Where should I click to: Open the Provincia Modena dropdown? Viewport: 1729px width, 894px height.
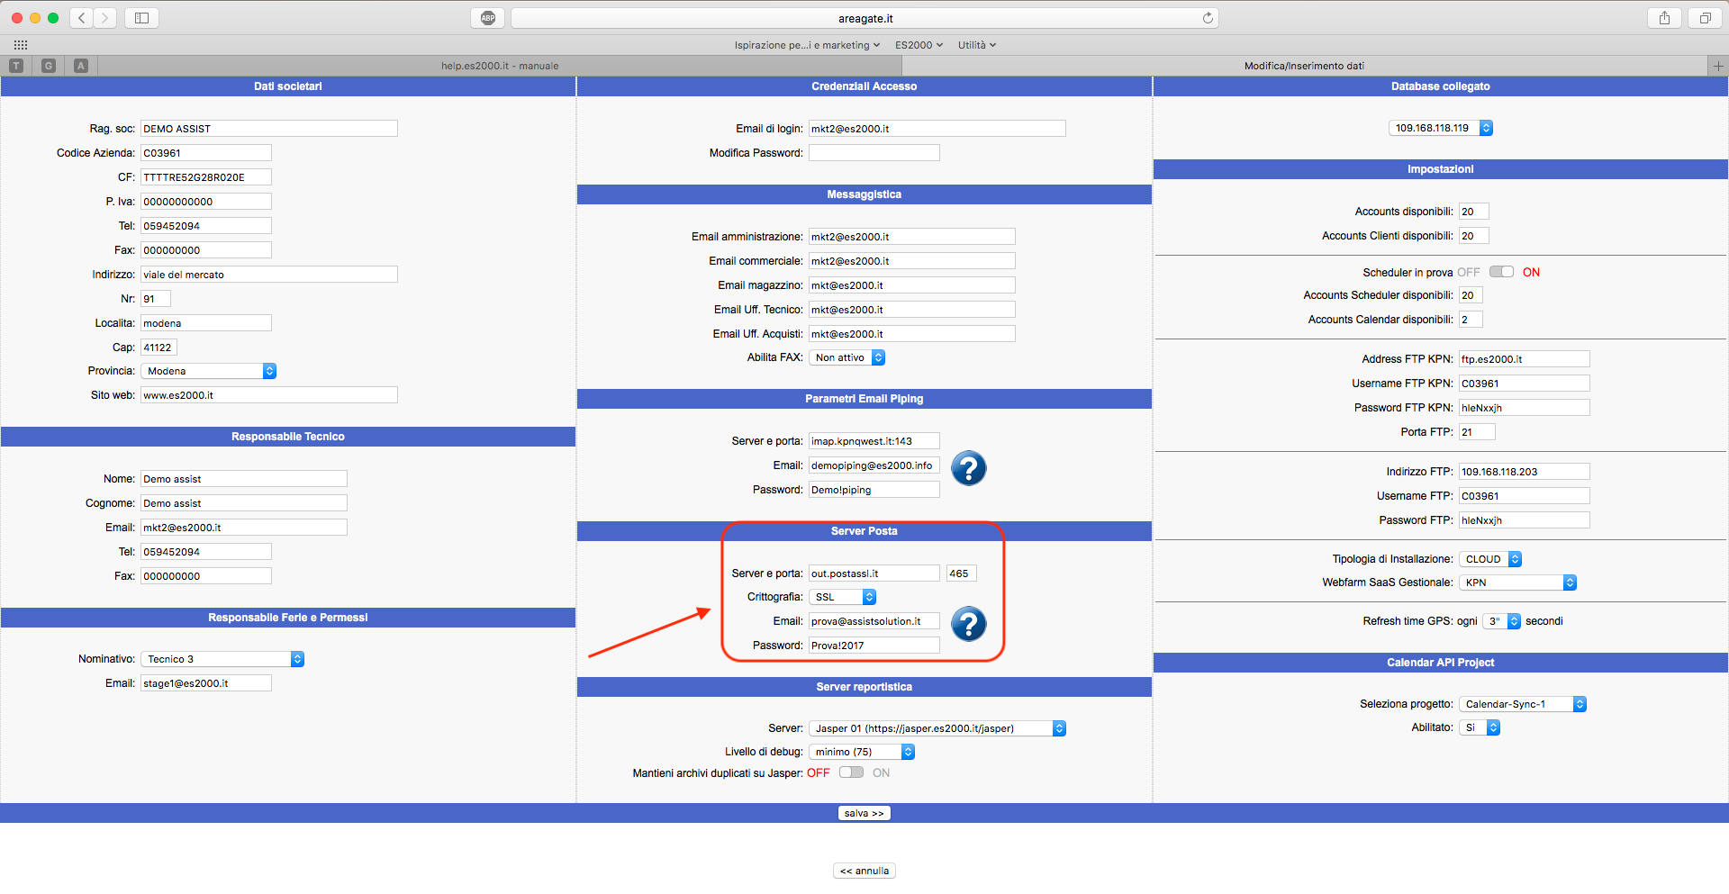point(208,371)
